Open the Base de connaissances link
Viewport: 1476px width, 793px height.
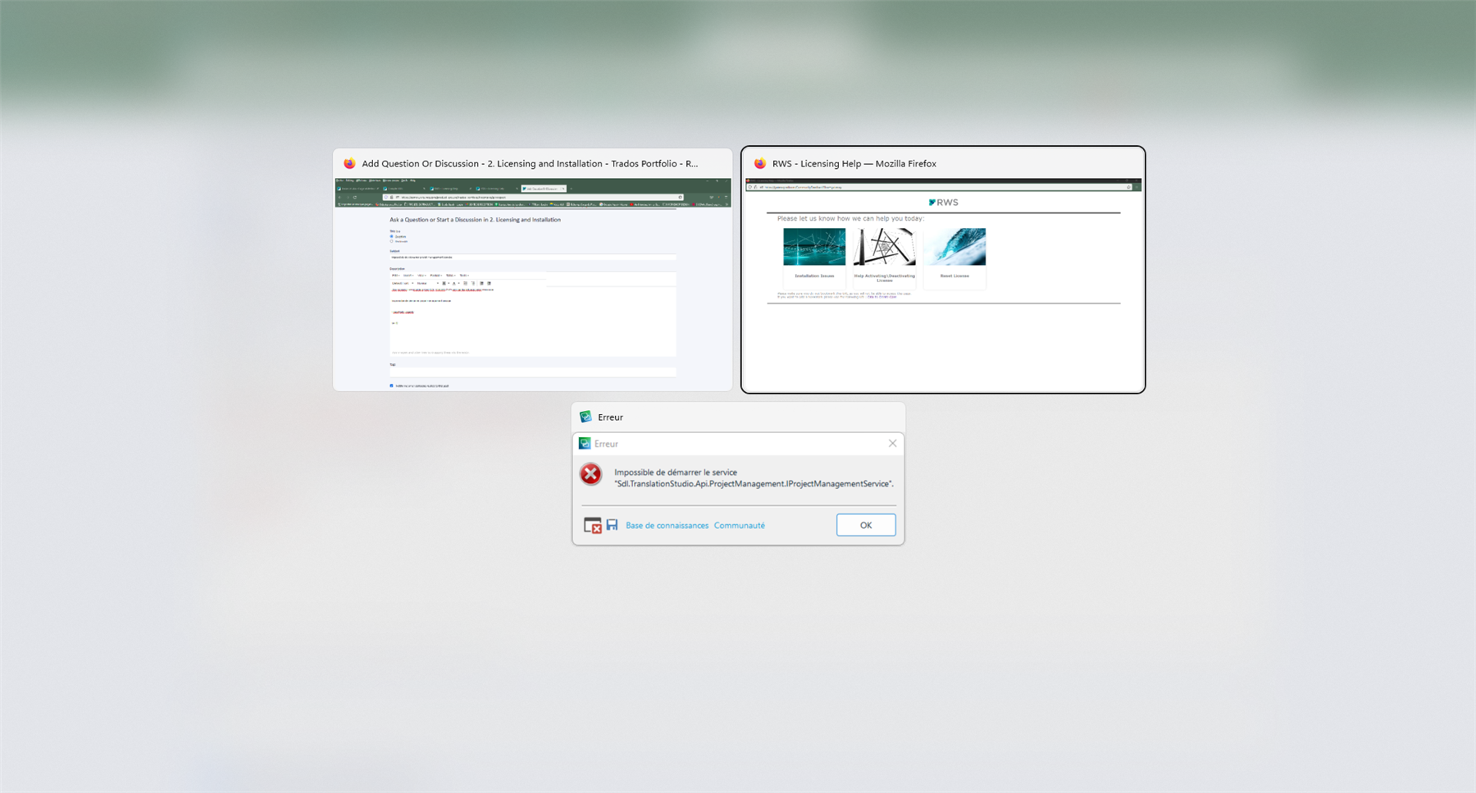tap(667, 526)
